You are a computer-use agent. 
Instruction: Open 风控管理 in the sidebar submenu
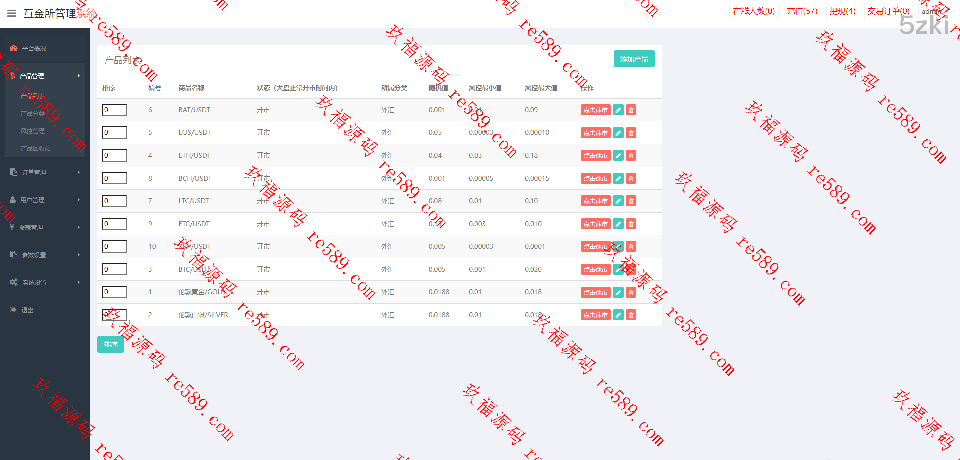point(33,131)
